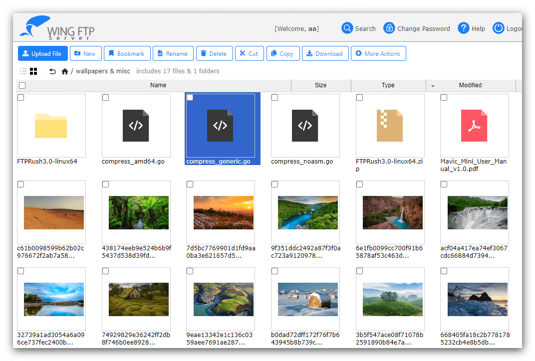The image size is (535, 361).
Task: Switch to list view layout
Action: click(x=23, y=71)
